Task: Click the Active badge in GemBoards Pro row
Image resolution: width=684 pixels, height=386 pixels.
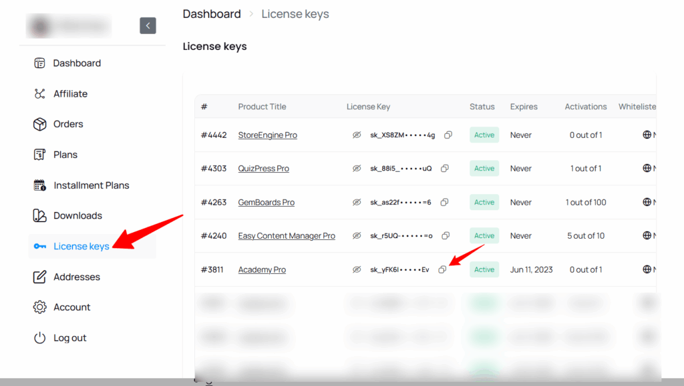Action: pyautogui.click(x=484, y=203)
